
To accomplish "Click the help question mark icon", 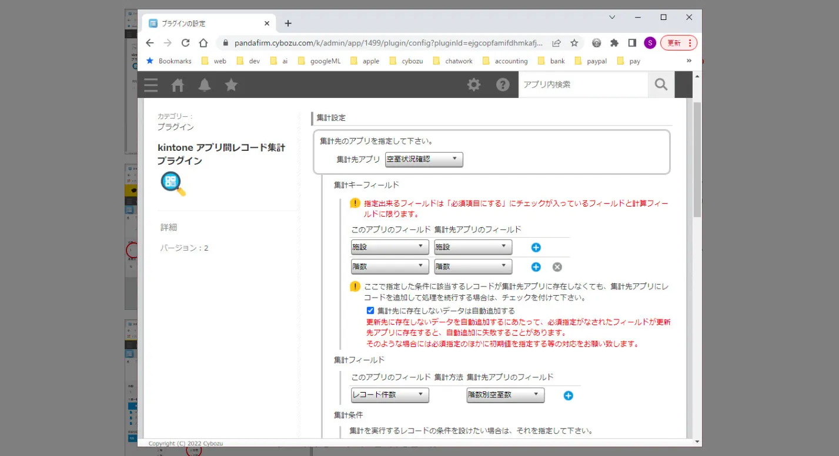I will pos(503,85).
